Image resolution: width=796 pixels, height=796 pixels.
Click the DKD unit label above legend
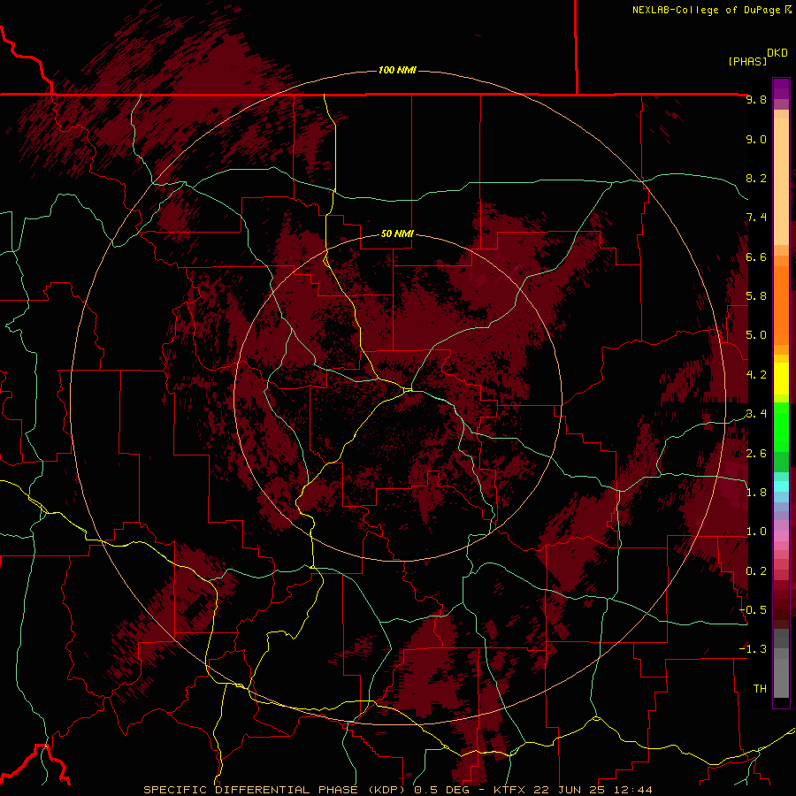click(x=777, y=53)
